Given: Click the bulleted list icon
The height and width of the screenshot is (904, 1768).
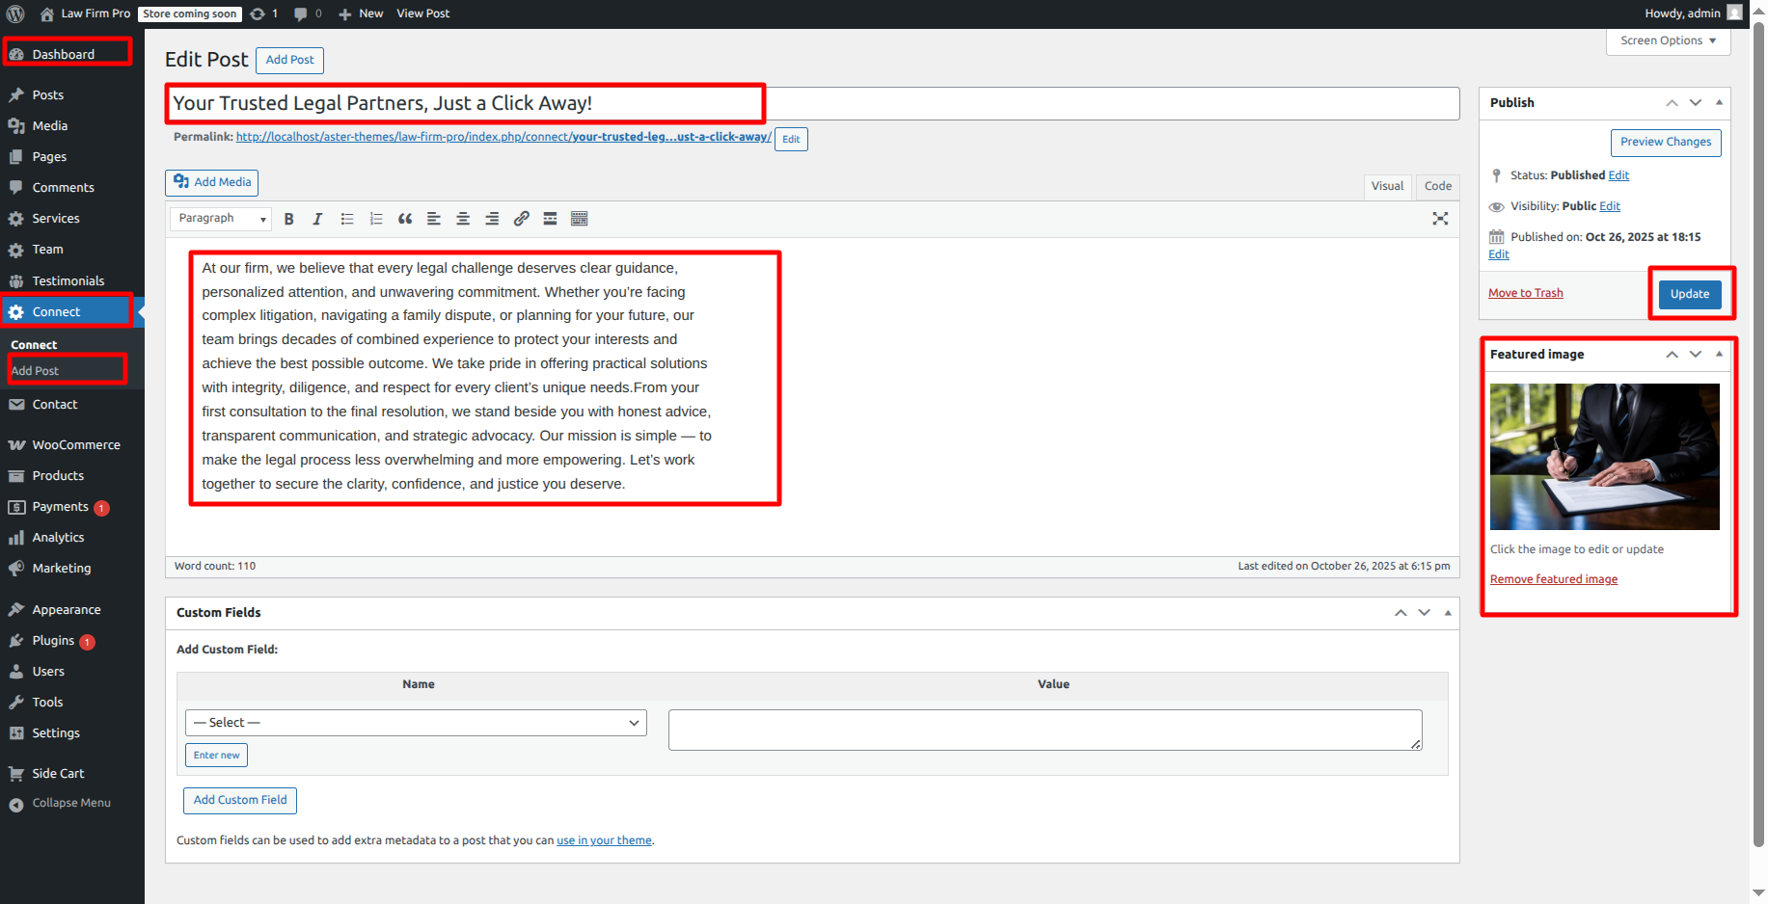Looking at the screenshot, I should pos(347,219).
